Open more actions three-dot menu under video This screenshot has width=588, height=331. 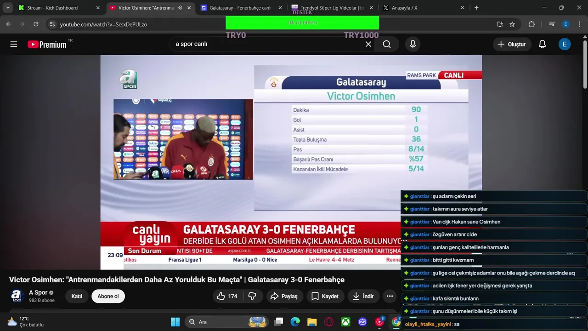click(x=390, y=296)
